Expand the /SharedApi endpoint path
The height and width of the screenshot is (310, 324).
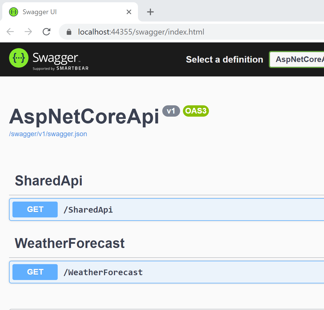pyautogui.click(x=88, y=210)
